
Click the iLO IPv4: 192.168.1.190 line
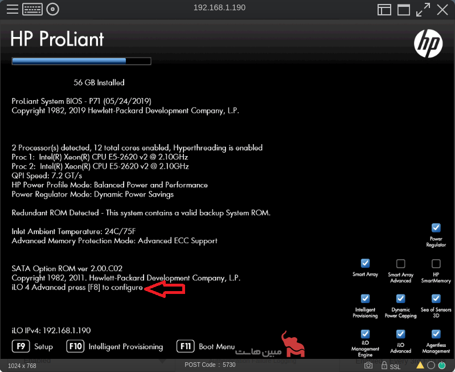tap(51, 330)
